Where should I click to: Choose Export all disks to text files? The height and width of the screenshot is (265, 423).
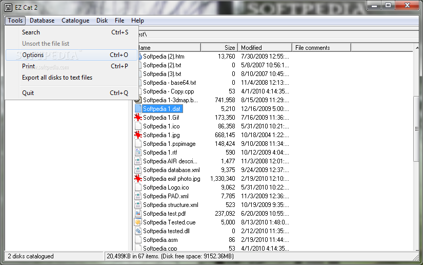tap(71, 78)
